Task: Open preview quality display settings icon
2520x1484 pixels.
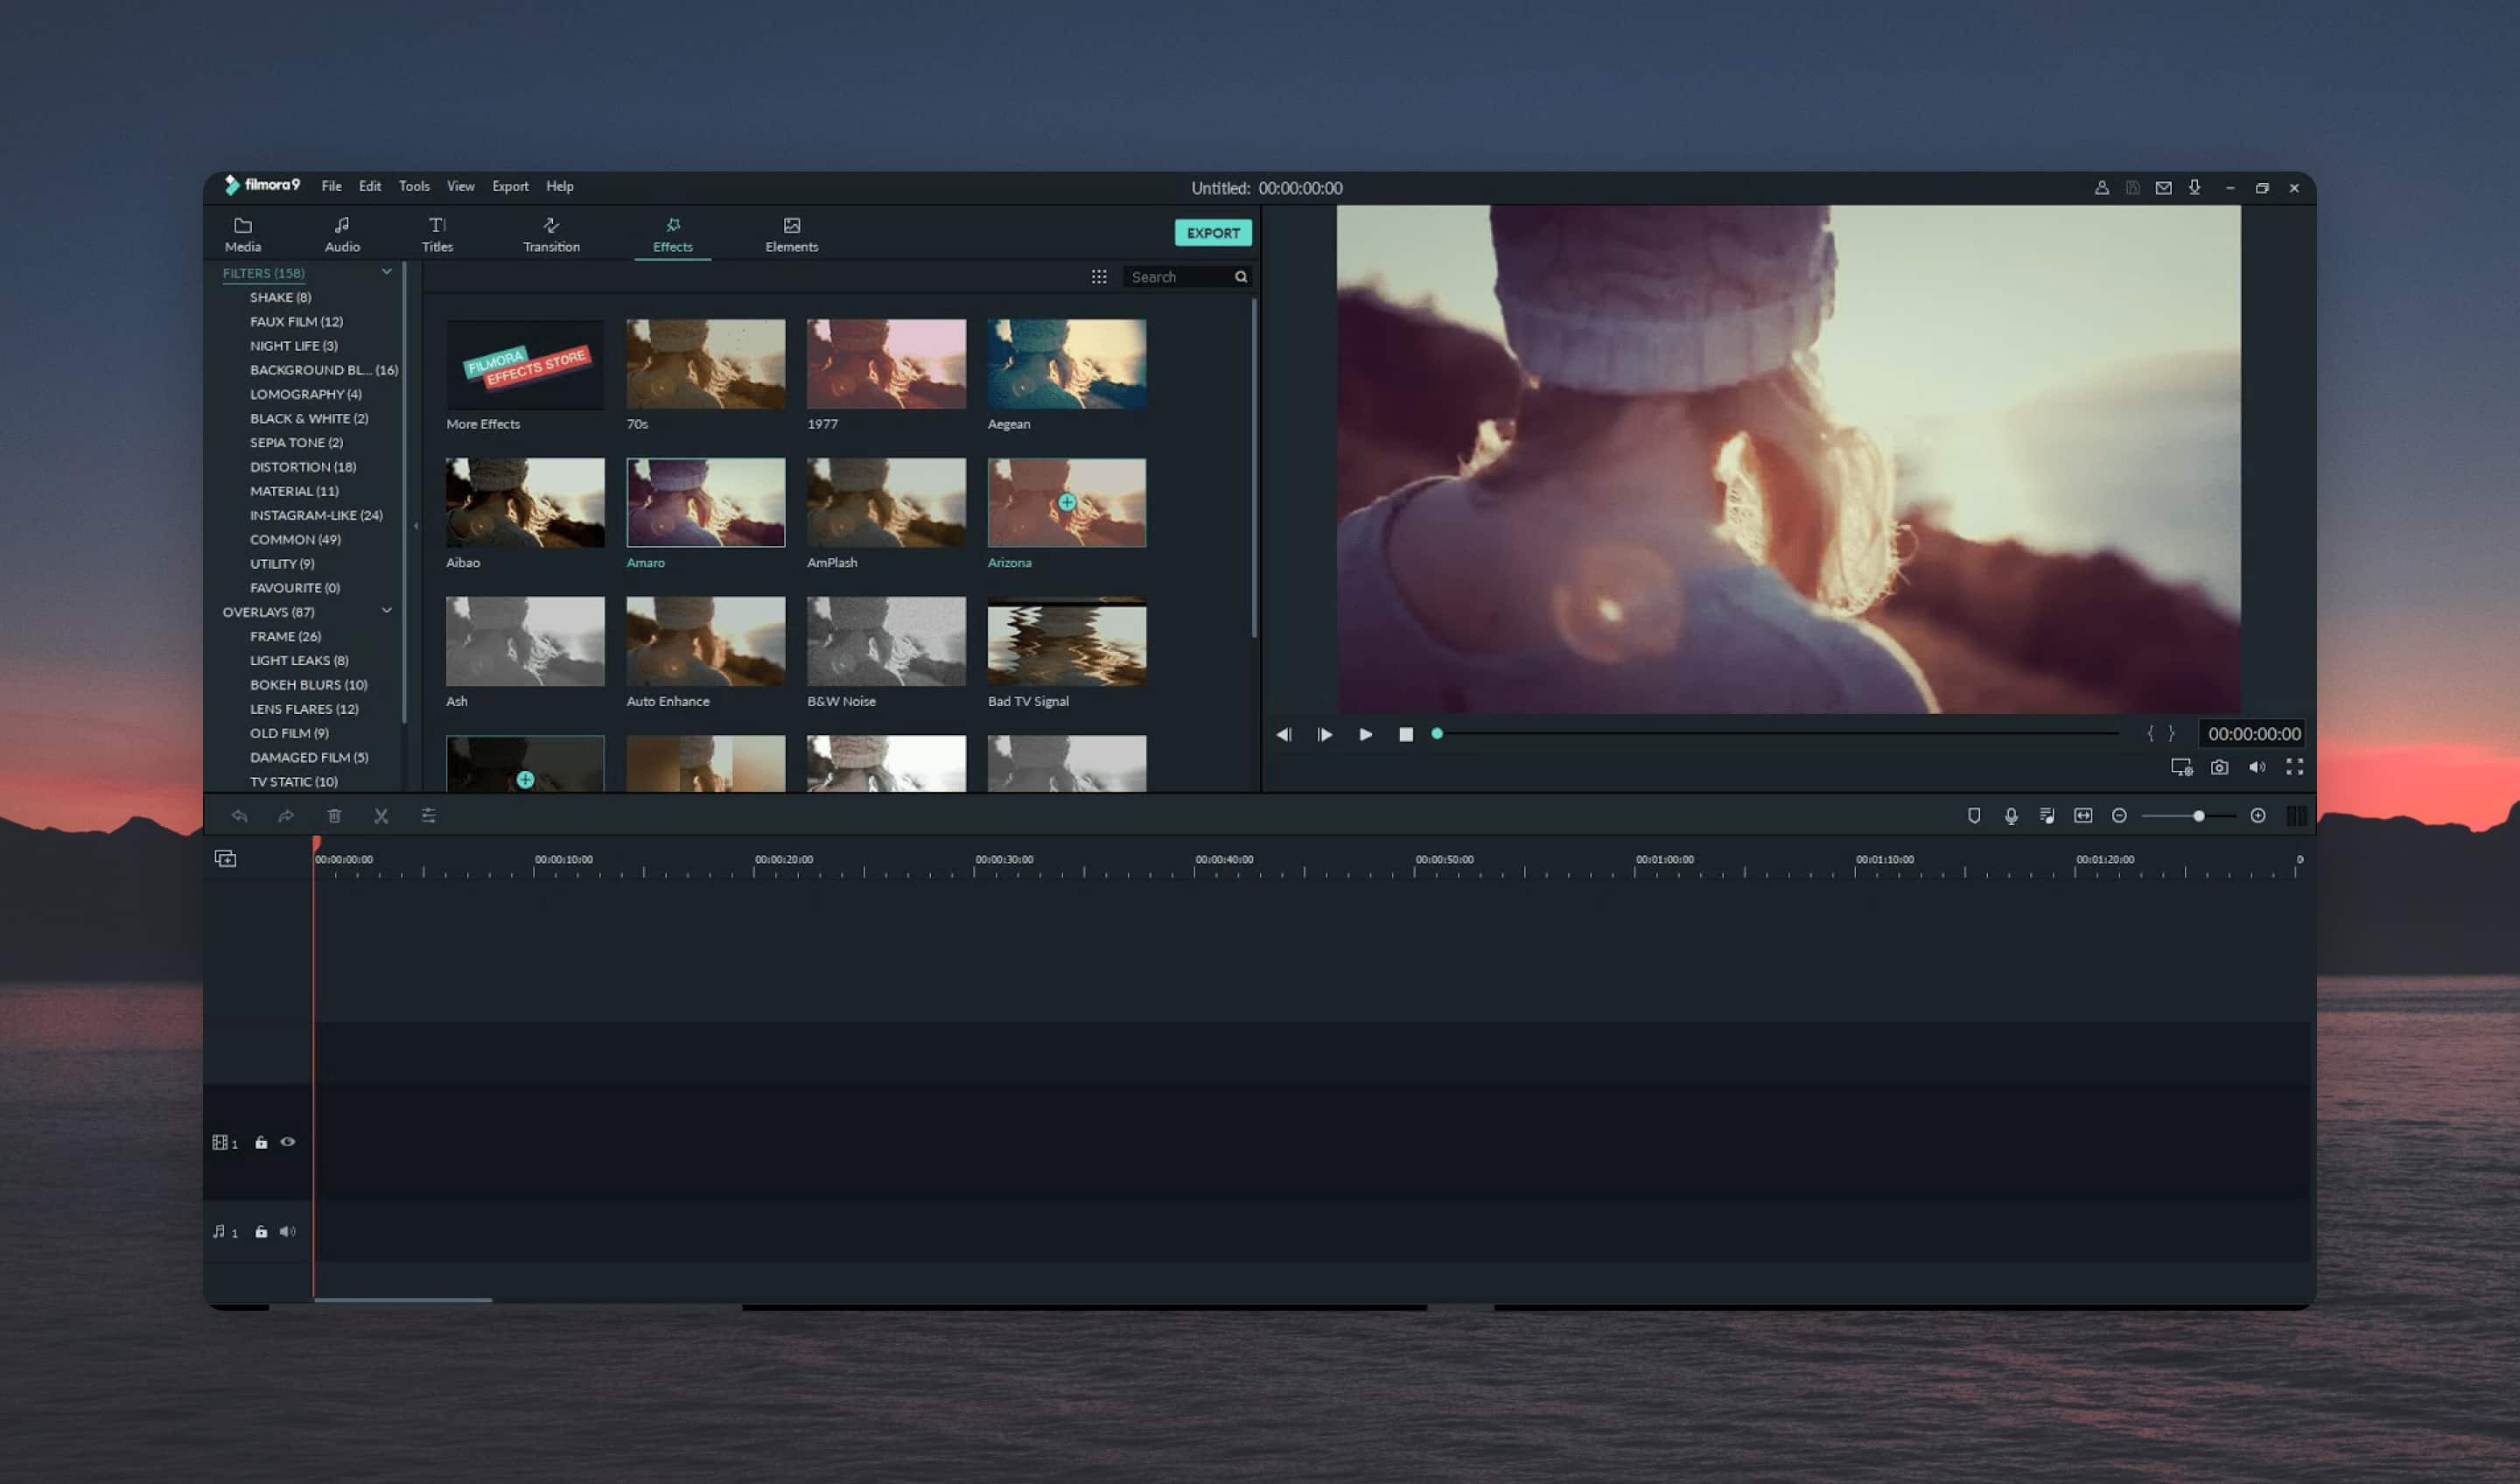Action: [x=2181, y=767]
